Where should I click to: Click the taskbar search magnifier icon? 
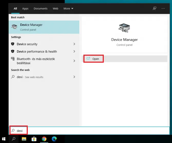point(14,139)
